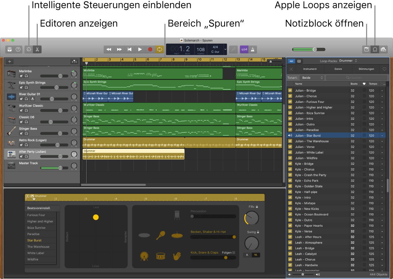393x279 pixels.
Task: Enable the metronome icon
Action: point(252,49)
